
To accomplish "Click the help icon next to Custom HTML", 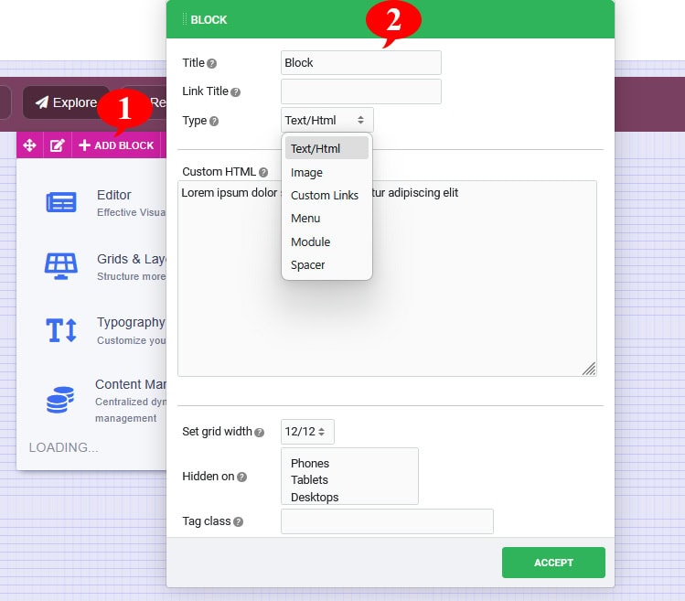I will (263, 172).
